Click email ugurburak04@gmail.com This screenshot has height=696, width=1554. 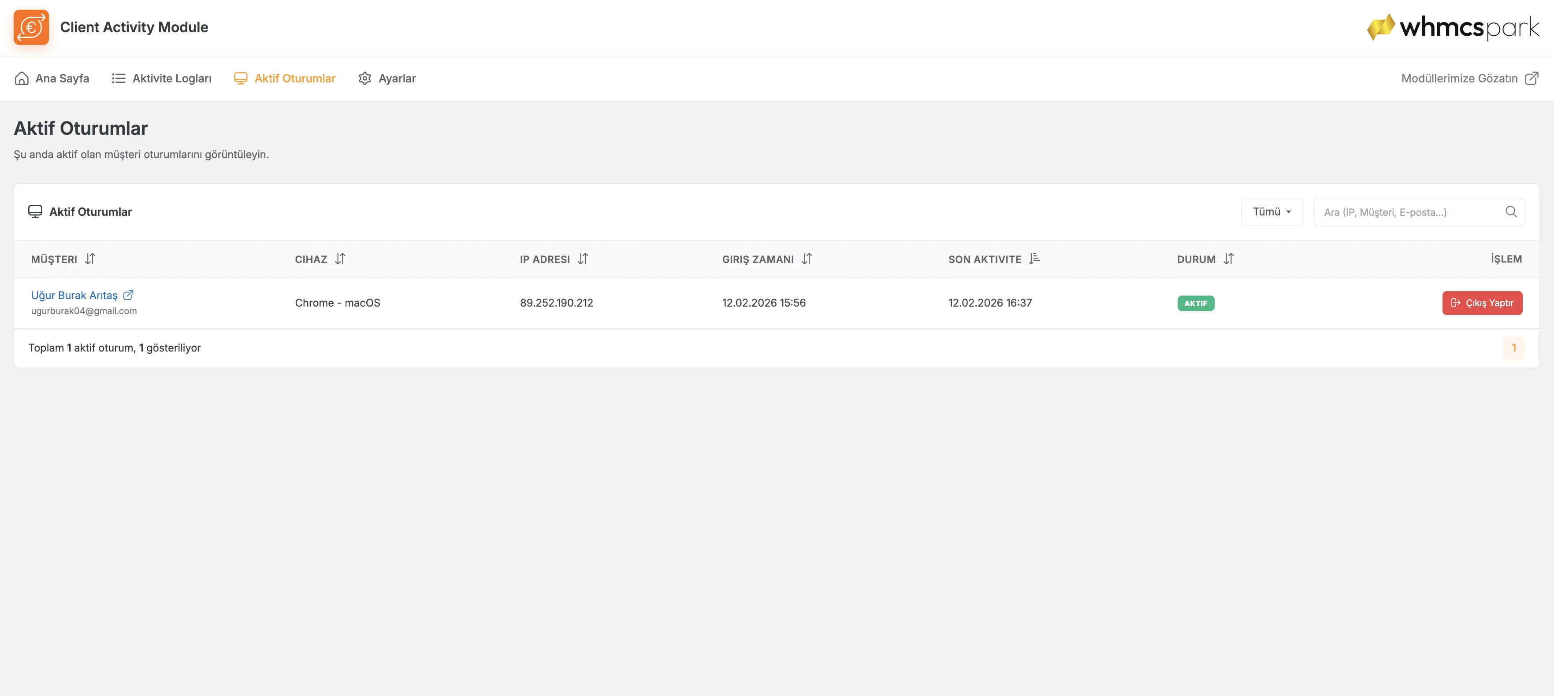[84, 311]
